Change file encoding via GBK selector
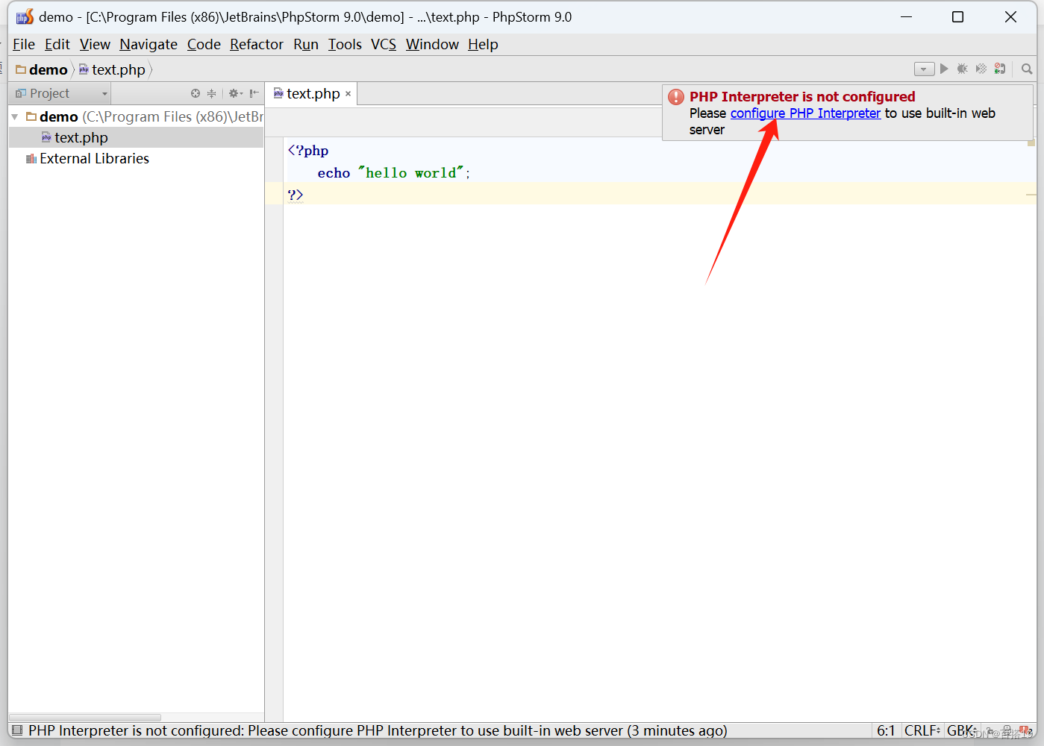 (961, 730)
